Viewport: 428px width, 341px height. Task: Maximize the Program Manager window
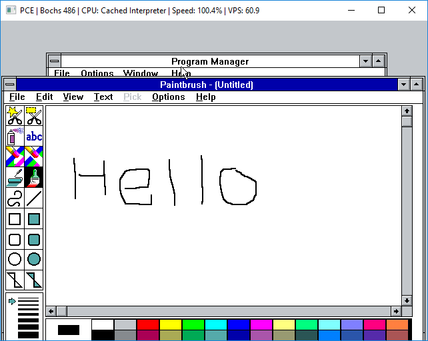pos(378,61)
